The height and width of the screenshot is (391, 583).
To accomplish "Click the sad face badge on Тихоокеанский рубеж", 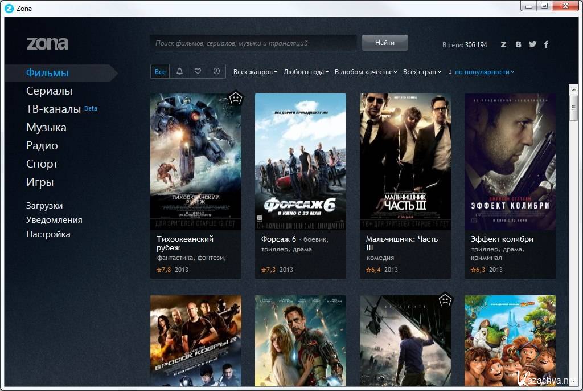I will [x=235, y=99].
